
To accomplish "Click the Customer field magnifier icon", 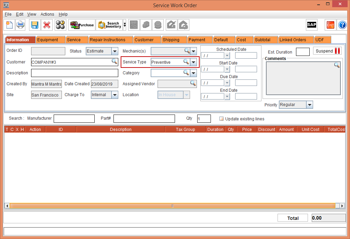I will pyautogui.click(x=114, y=62).
